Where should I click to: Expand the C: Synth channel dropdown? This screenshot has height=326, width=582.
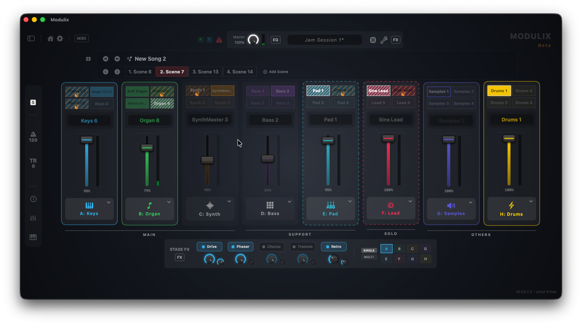pos(229,201)
